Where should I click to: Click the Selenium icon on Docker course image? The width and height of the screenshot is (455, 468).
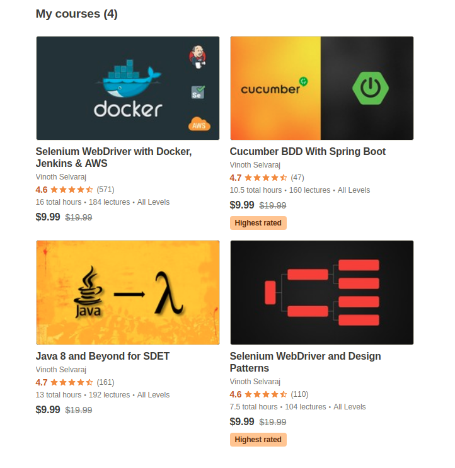[198, 93]
